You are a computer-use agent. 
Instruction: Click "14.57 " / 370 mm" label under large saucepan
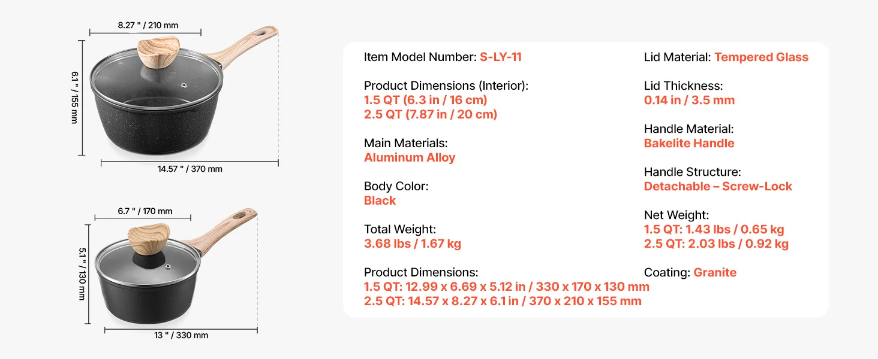tap(190, 169)
